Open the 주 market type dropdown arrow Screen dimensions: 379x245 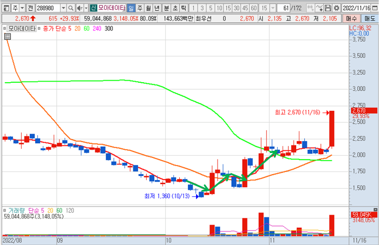coord(22,8)
